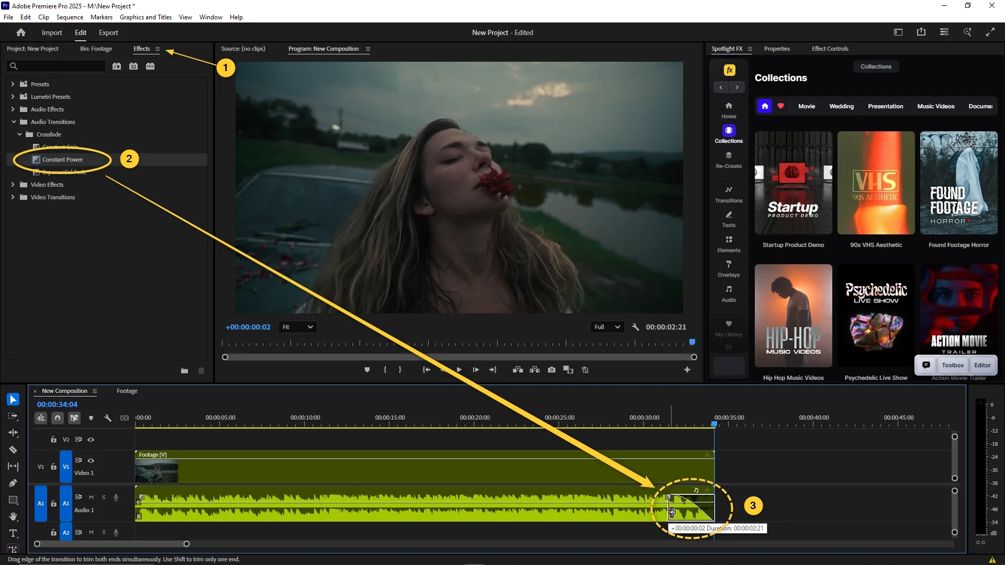1005x565 pixels.
Task: Click the 32-bit Color effects filter icon
Action: pos(133,66)
